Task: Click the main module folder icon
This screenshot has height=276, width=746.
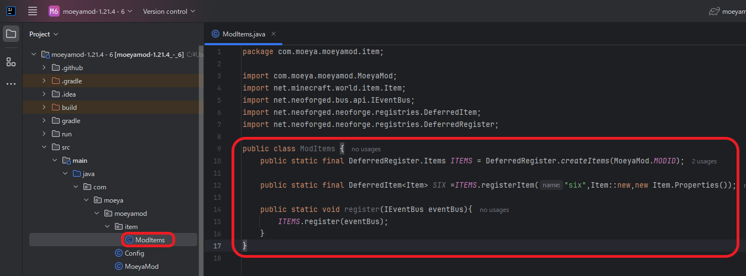Action: coord(66,161)
